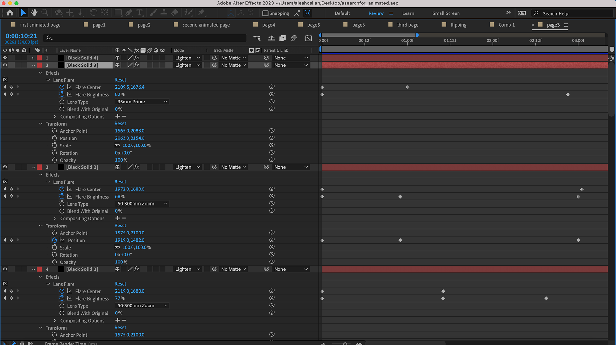The width and height of the screenshot is (616, 345).
Task: Open Black Solid 3 No Matte dropdown
Action: [234, 65]
